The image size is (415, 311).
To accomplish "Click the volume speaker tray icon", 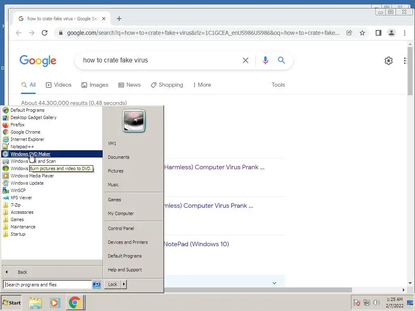I will click(x=376, y=302).
